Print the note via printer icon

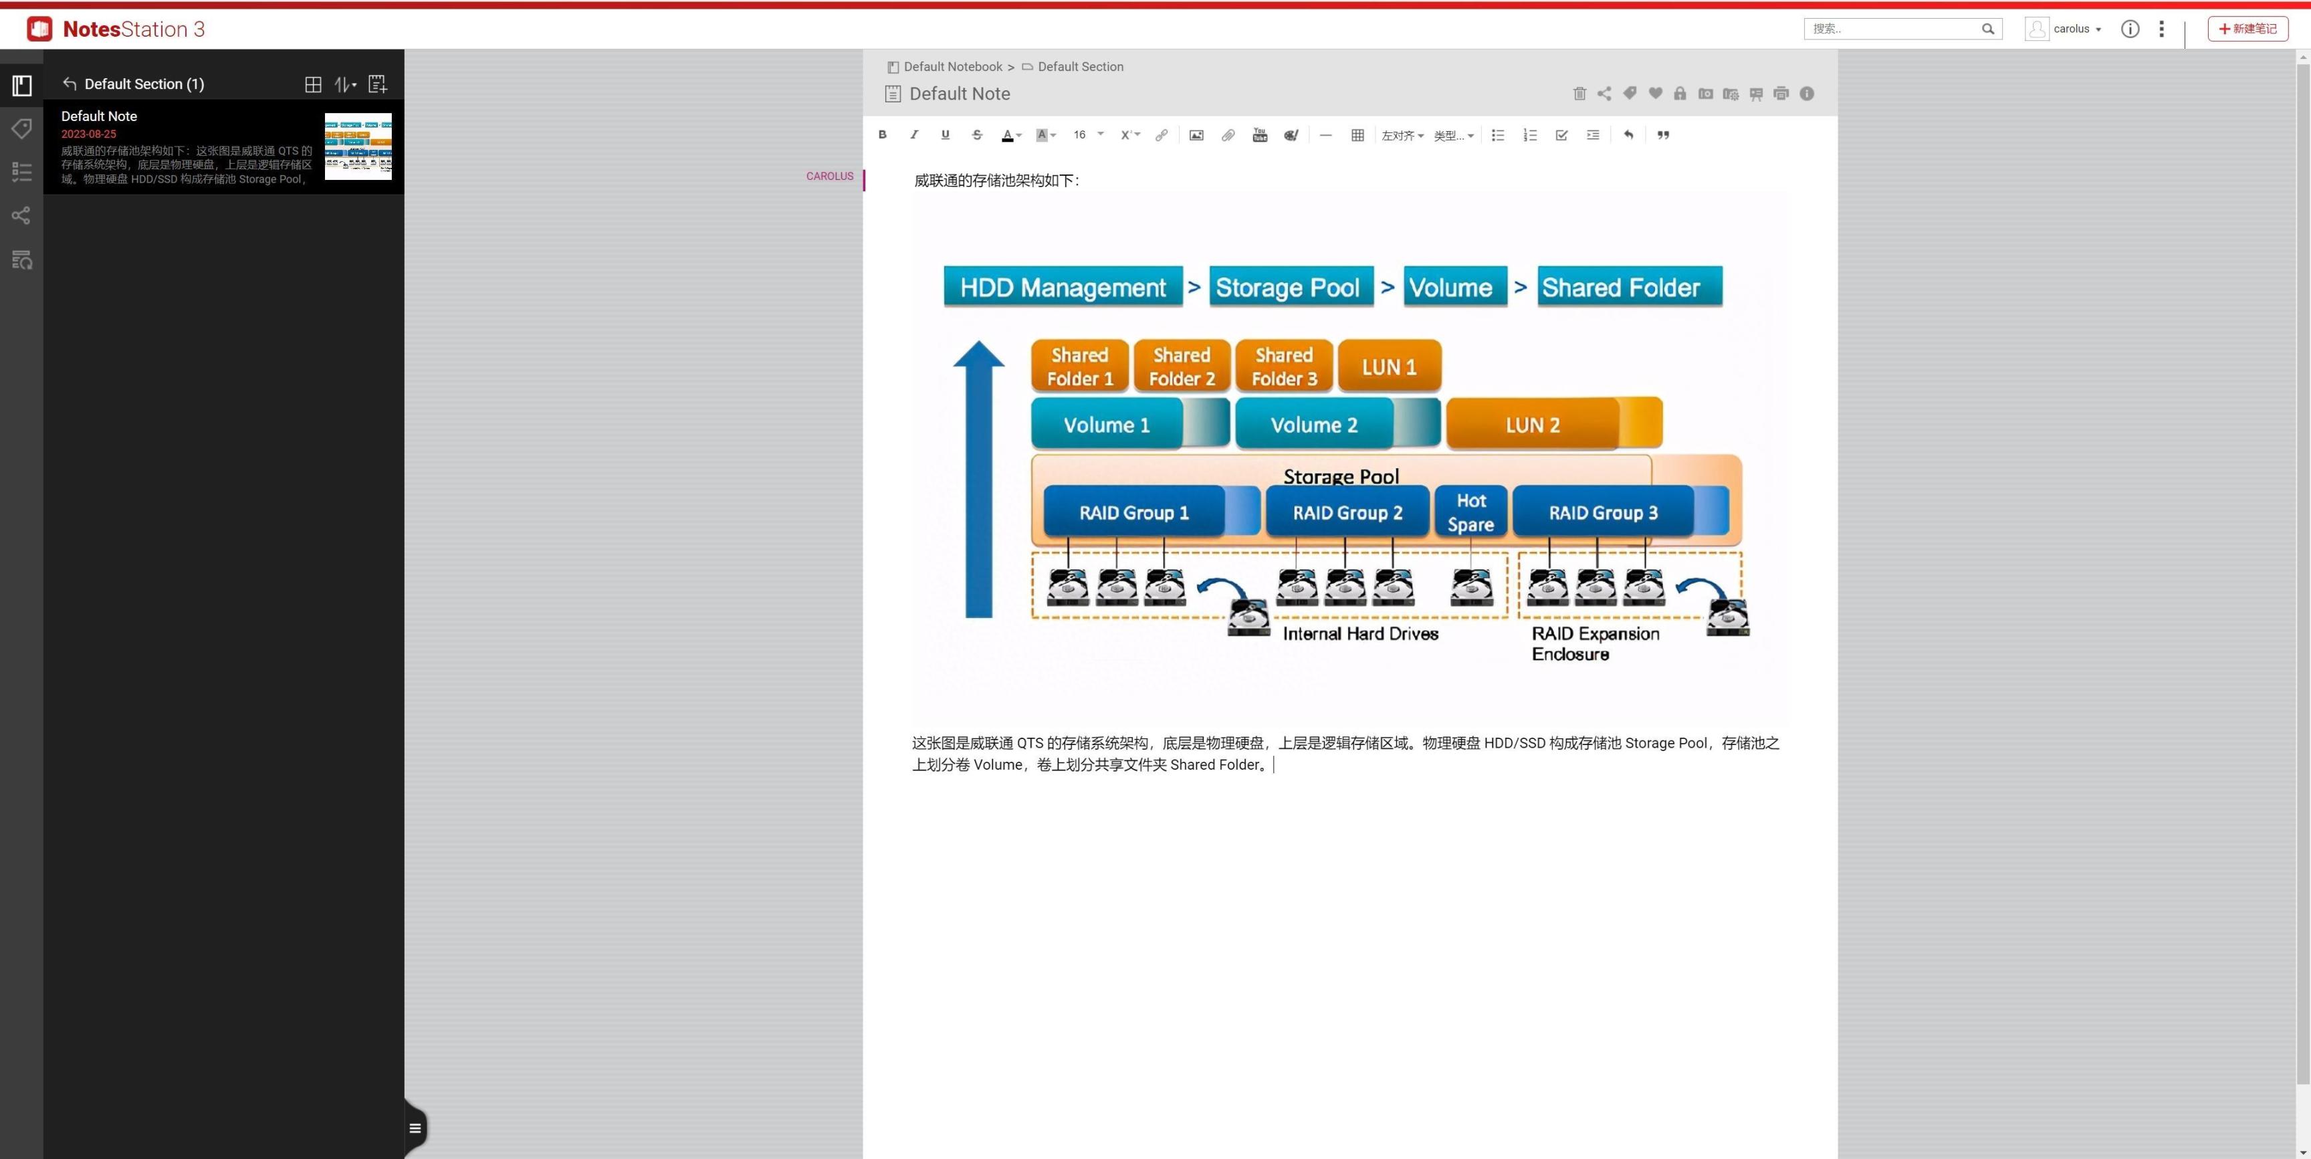1781,93
